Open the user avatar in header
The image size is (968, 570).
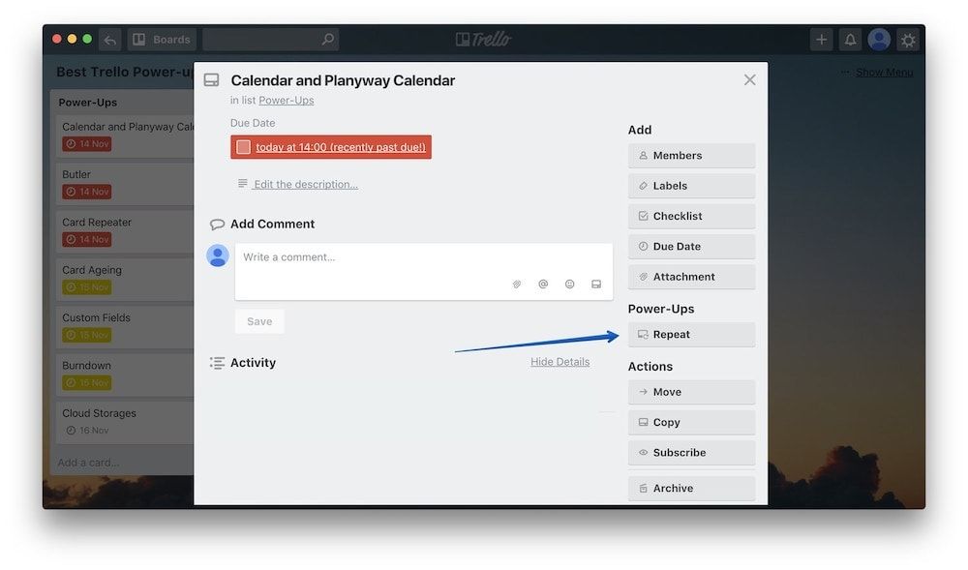(879, 40)
